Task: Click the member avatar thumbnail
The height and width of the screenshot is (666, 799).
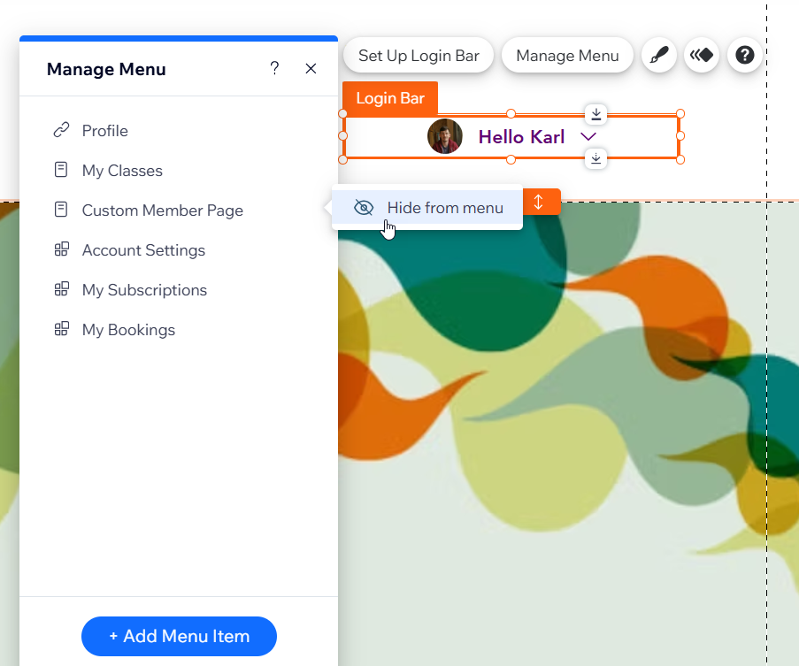Action: 445,137
